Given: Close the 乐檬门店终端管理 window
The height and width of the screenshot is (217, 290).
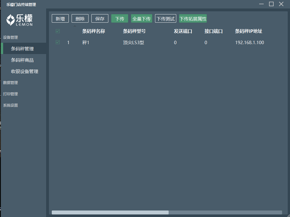Looking at the screenshot, I should tap(281, 4).
